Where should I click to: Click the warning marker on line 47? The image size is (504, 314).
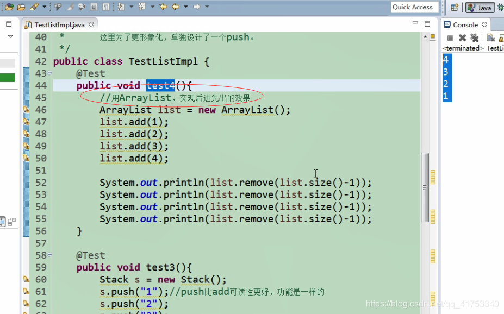pos(26,122)
